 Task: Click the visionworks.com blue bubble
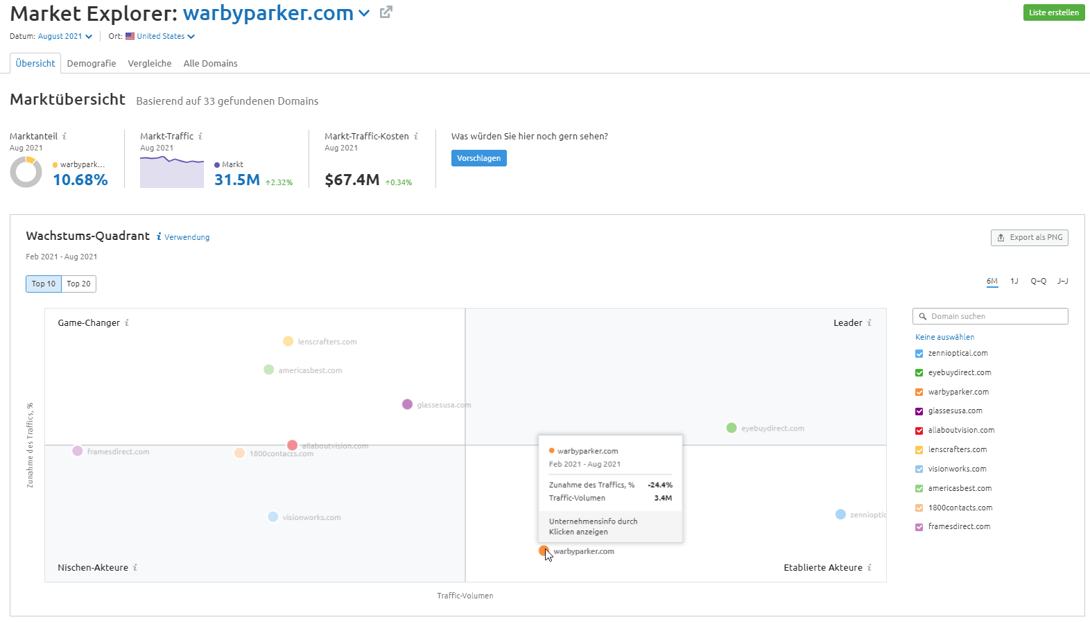(x=273, y=517)
